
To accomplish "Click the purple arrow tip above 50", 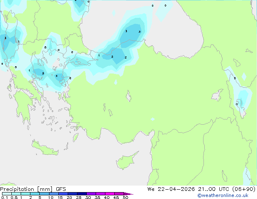I will (x=128, y=194).
